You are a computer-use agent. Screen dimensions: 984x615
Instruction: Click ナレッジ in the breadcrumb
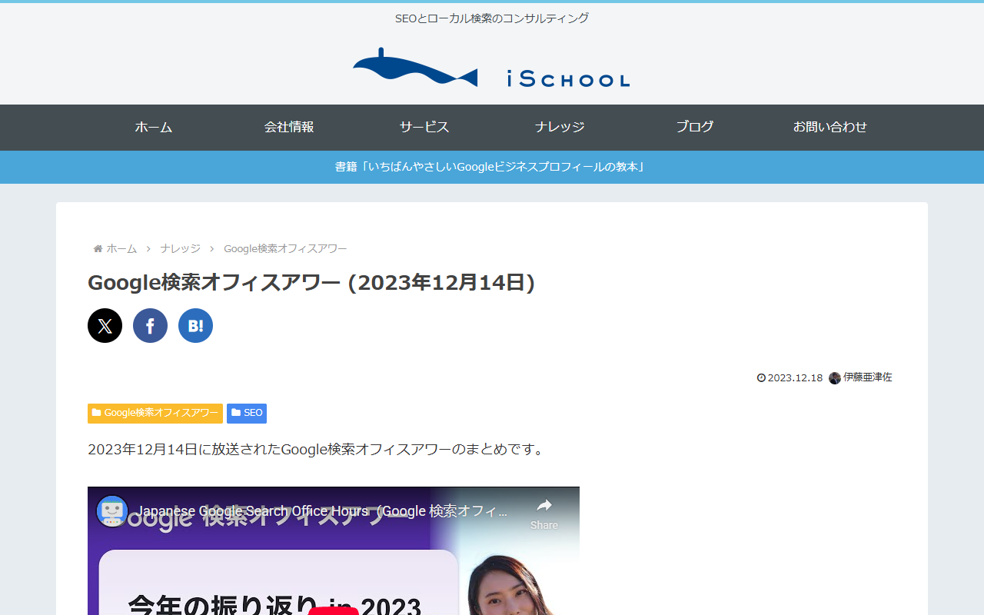(x=180, y=248)
